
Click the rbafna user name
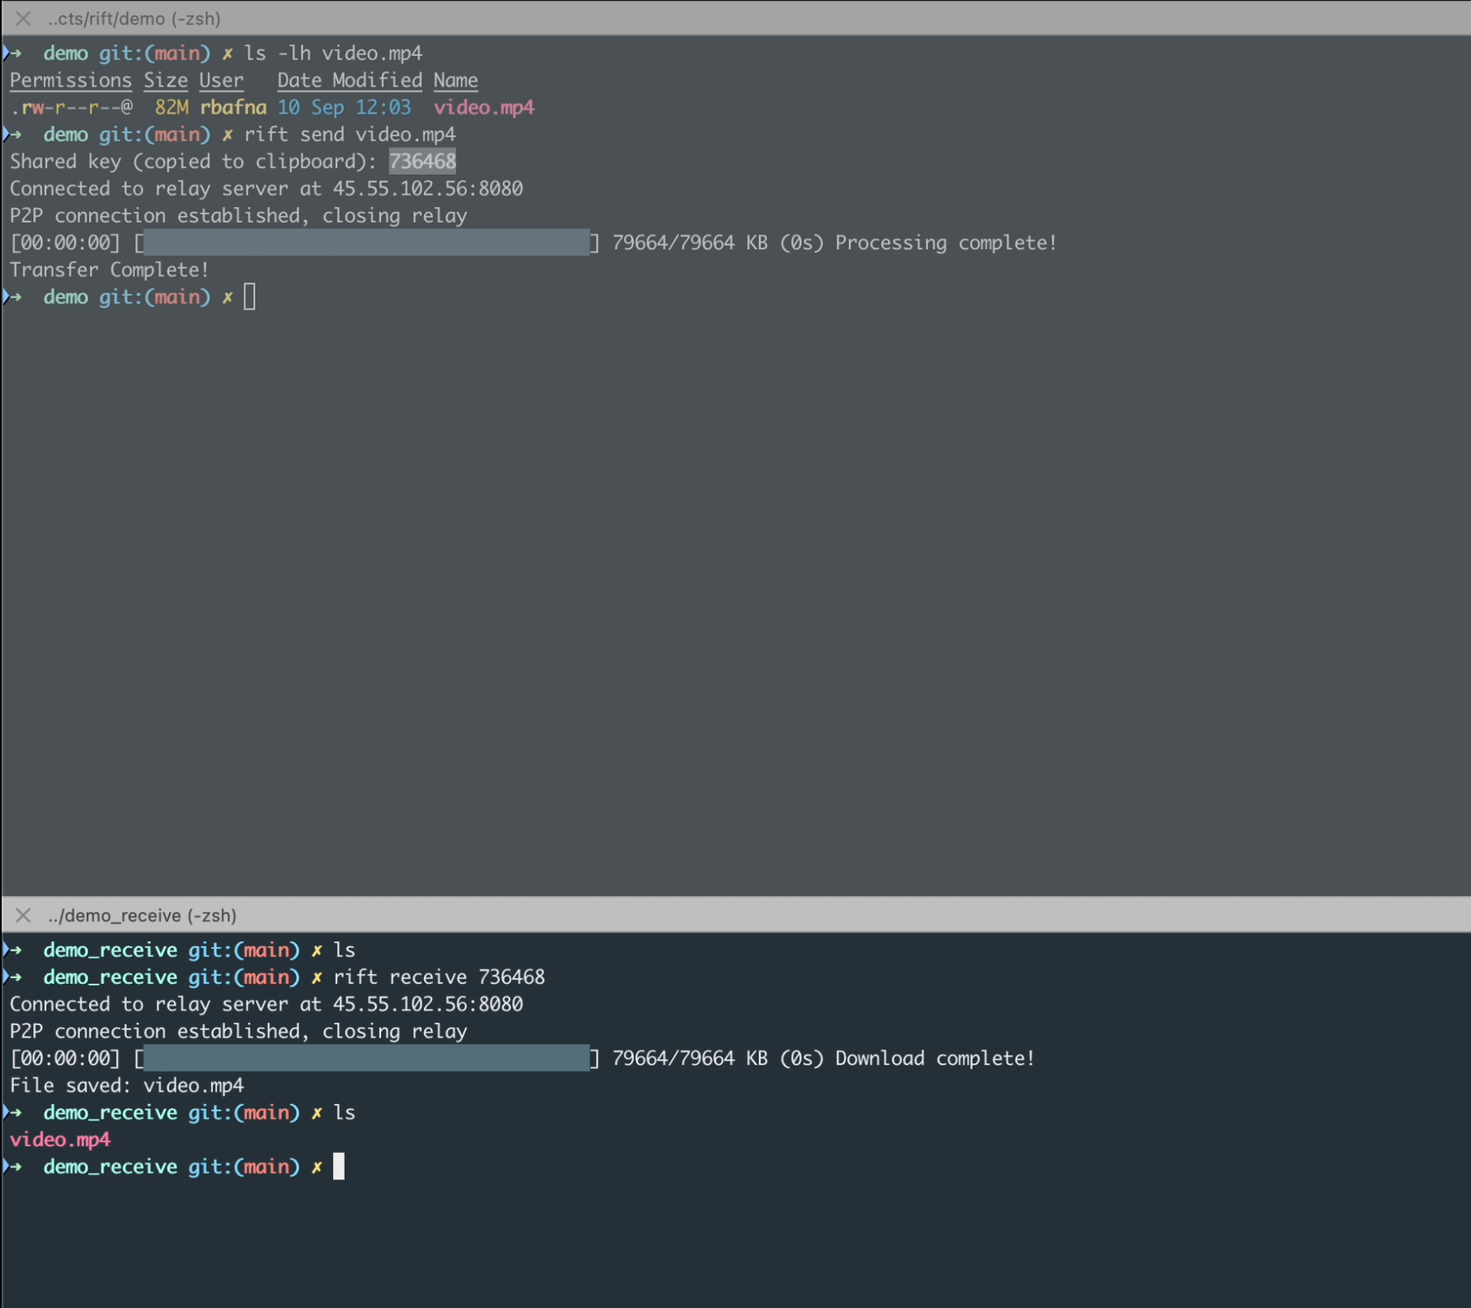233,107
